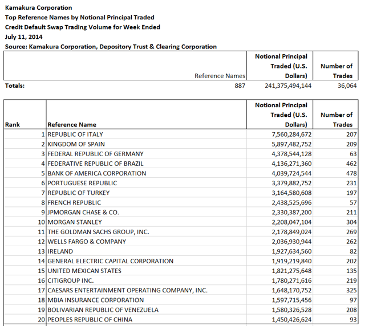Select notional value 4,378,544,128
The width and height of the screenshot is (365, 326).
[x=291, y=154]
